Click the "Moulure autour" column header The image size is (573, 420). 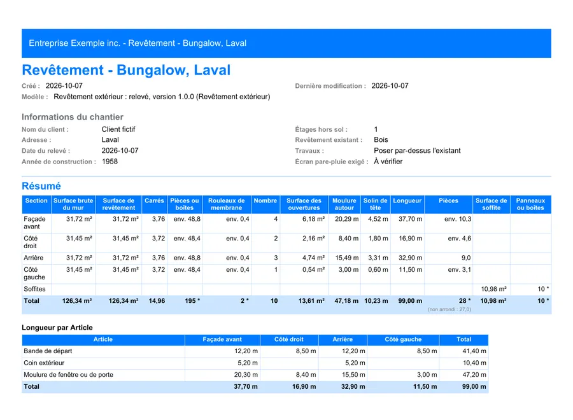pyautogui.click(x=344, y=204)
